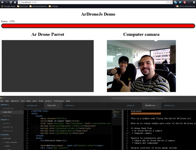
Task: Bookmark this page with the star icon
Action: point(171,2)
